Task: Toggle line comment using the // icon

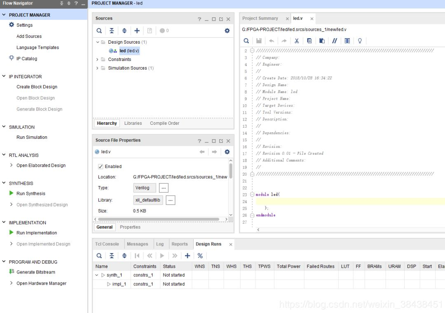Action: [x=335, y=41]
